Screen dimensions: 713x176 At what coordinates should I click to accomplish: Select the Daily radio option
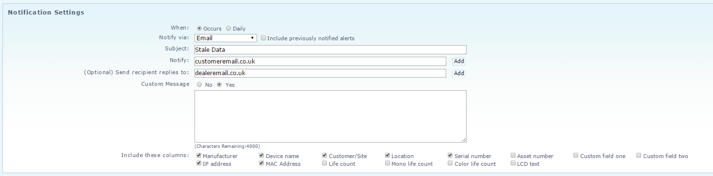(228, 28)
